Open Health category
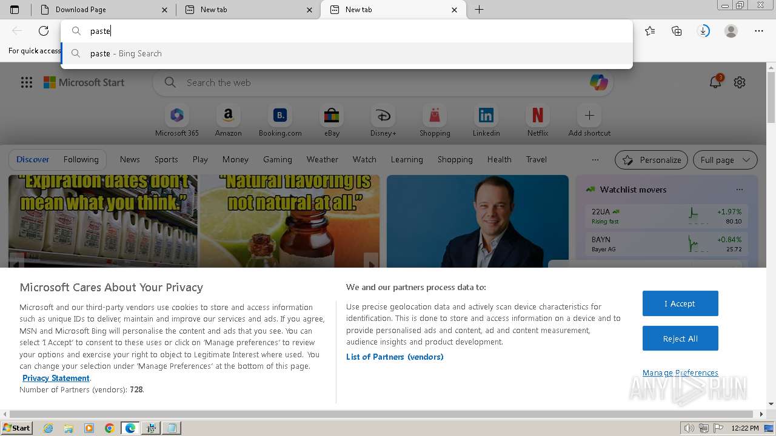Image resolution: width=776 pixels, height=436 pixels. 499,160
